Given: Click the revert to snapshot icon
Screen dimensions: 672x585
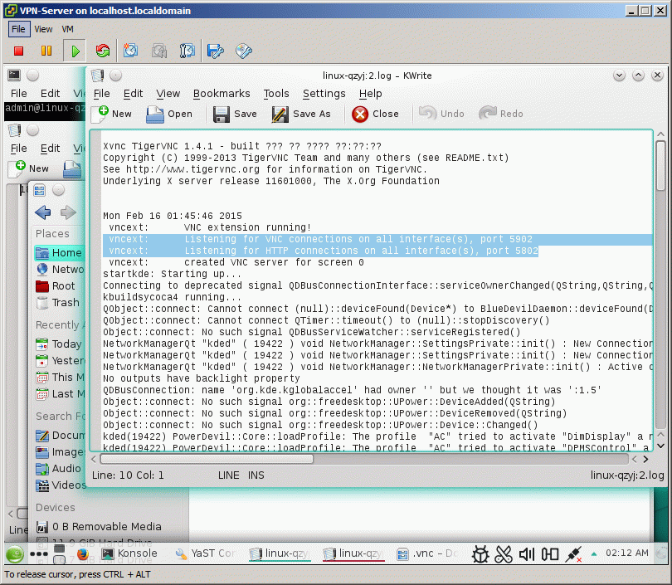Looking at the screenshot, I should 159,51.
